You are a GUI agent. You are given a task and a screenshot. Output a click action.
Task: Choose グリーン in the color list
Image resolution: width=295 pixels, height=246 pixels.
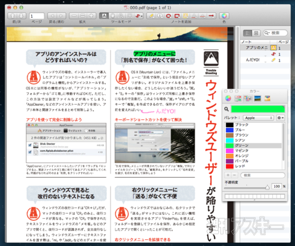pos(253,145)
